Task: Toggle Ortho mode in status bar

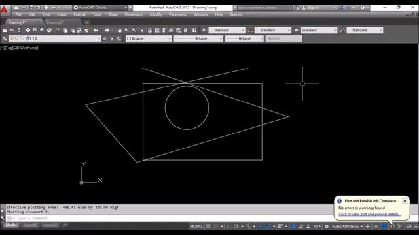Action: pos(228,227)
